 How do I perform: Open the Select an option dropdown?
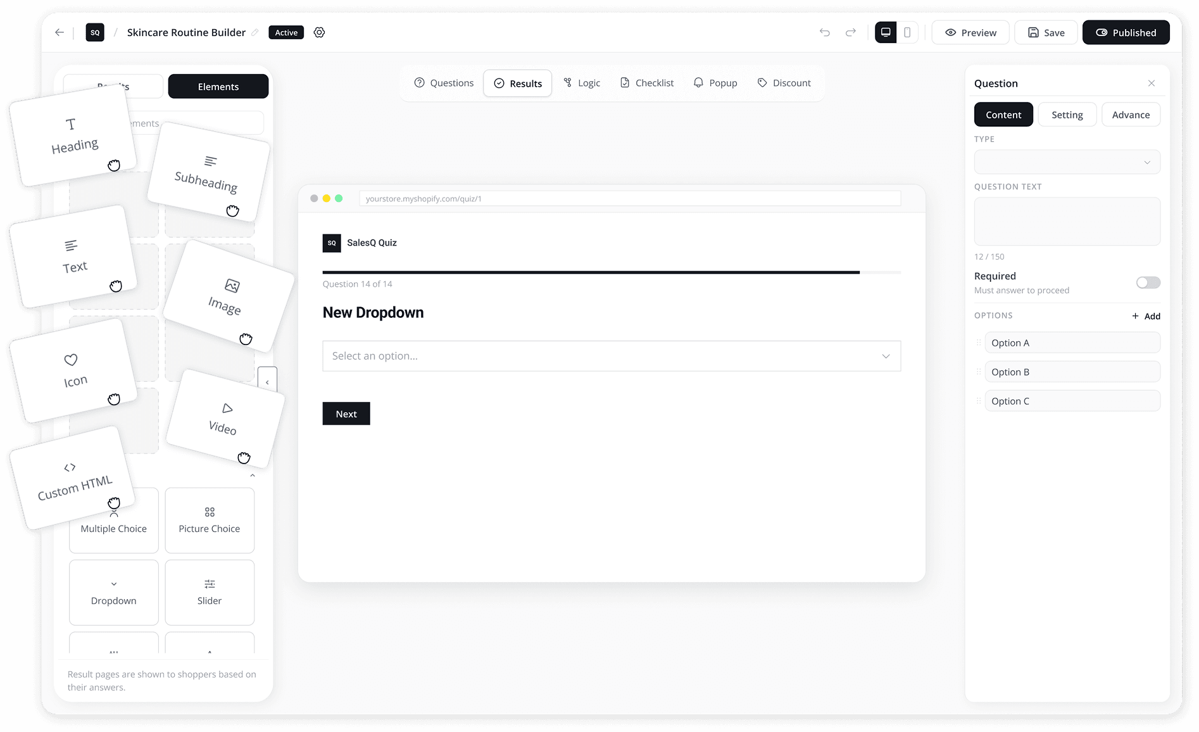pyautogui.click(x=612, y=356)
